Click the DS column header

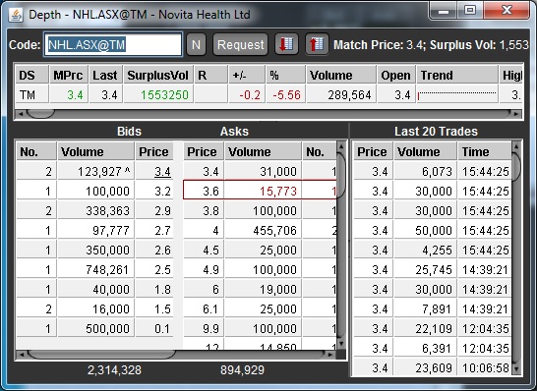click(x=32, y=75)
